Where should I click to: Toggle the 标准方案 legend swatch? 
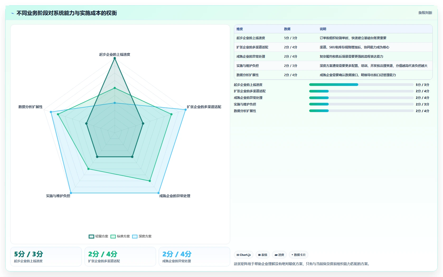113,236
